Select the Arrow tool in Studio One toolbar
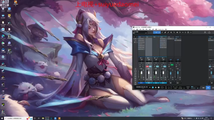The width and height of the screenshot is (214, 120). (156, 32)
